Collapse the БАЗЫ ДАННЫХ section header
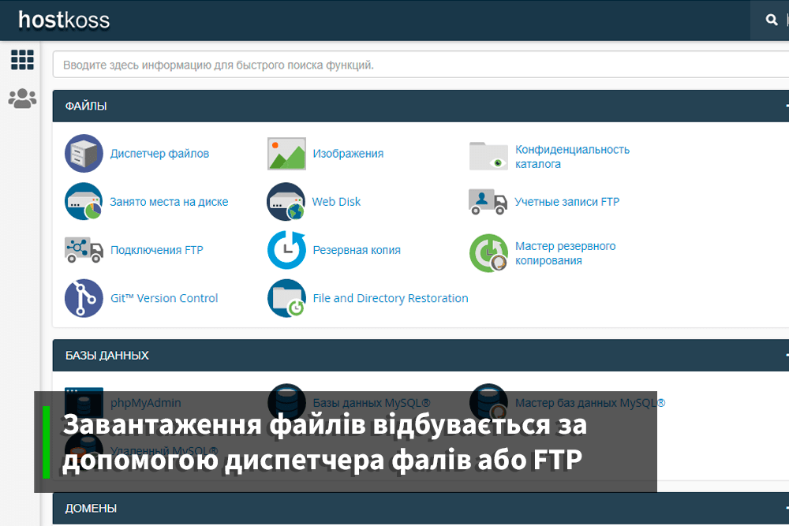 coord(421,356)
